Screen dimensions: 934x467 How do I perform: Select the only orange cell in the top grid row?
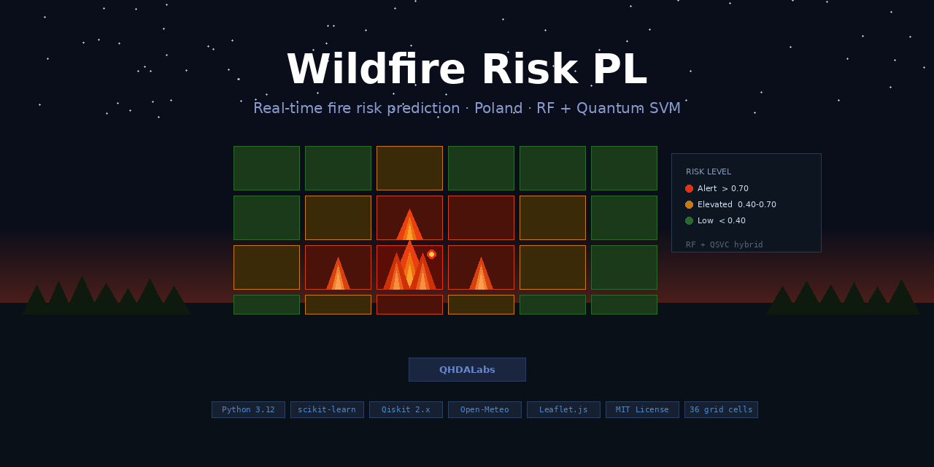tap(409, 168)
